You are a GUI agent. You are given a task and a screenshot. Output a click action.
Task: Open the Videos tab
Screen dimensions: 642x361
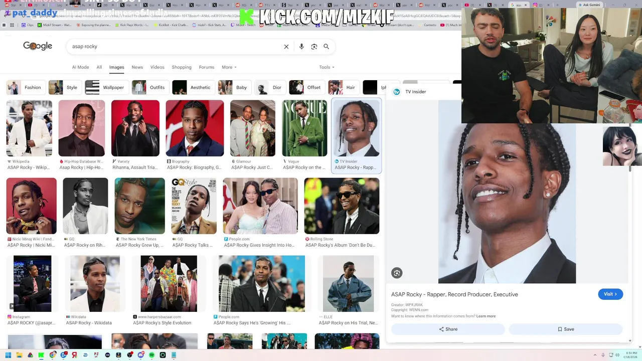tap(157, 67)
